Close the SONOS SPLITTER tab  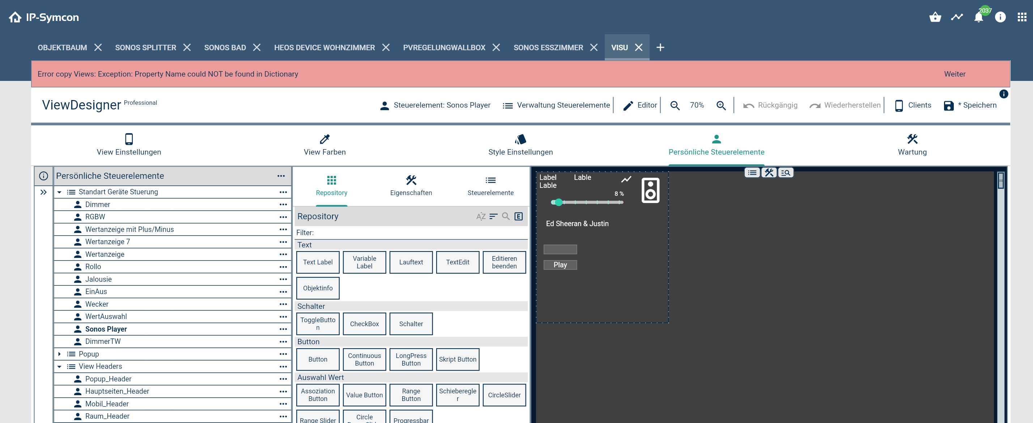click(x=187, y=48)
